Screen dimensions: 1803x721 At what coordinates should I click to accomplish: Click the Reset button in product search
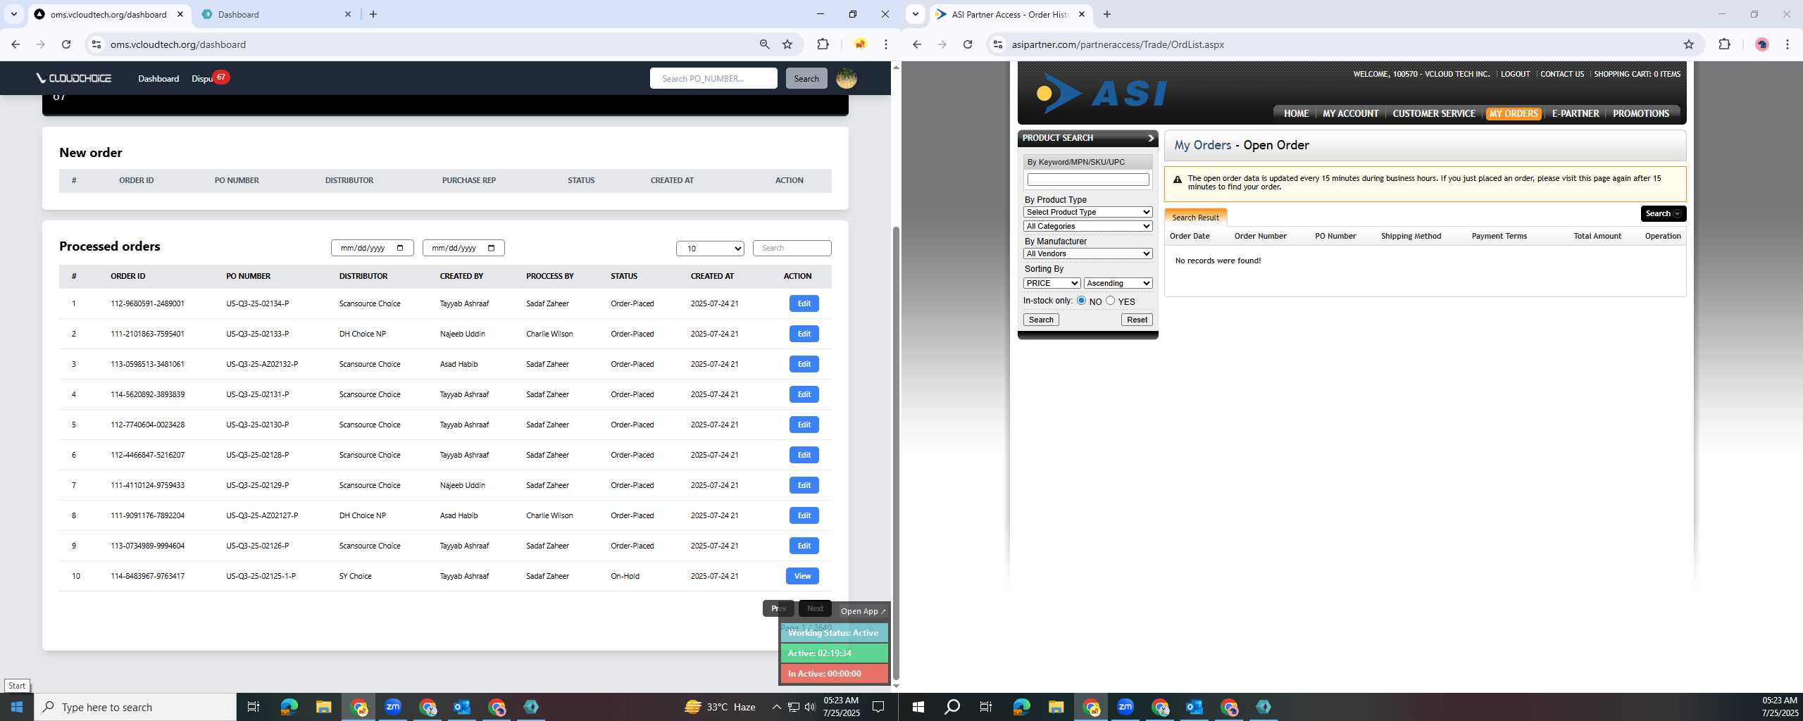point(1137,320)
